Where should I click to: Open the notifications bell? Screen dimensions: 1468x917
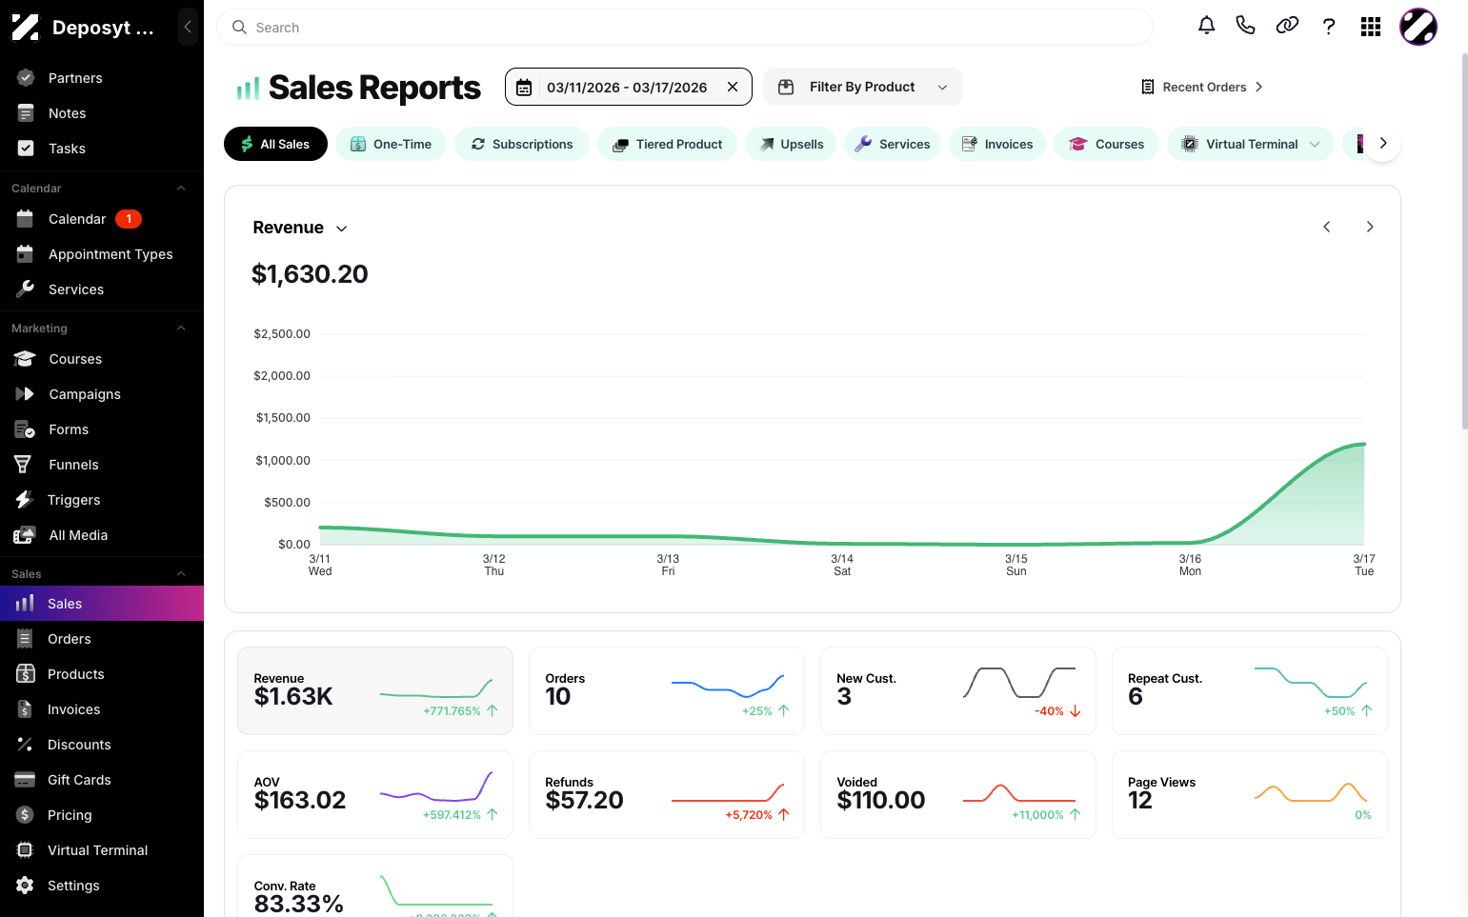[x=1206, y=26]
